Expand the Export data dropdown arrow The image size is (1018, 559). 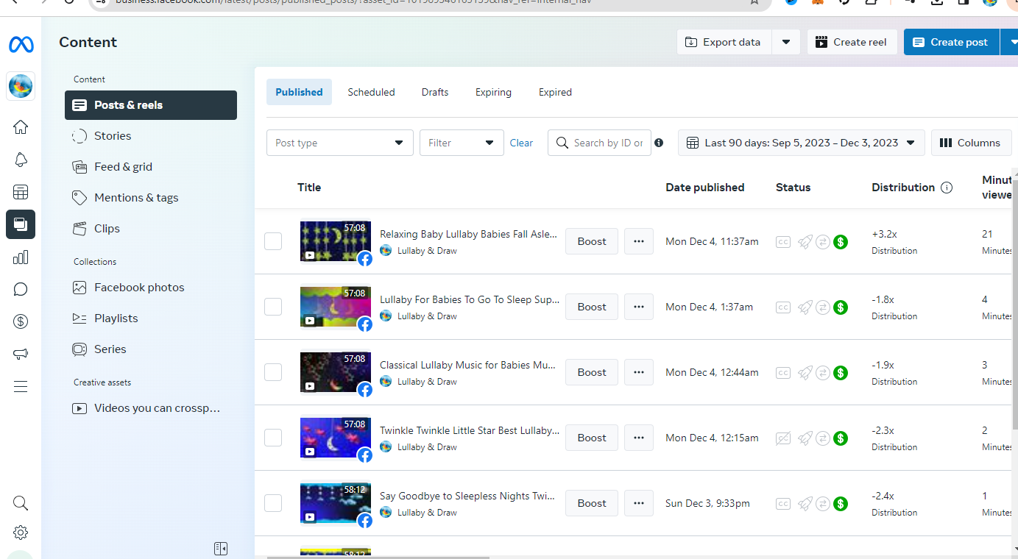tap(786, 42)
